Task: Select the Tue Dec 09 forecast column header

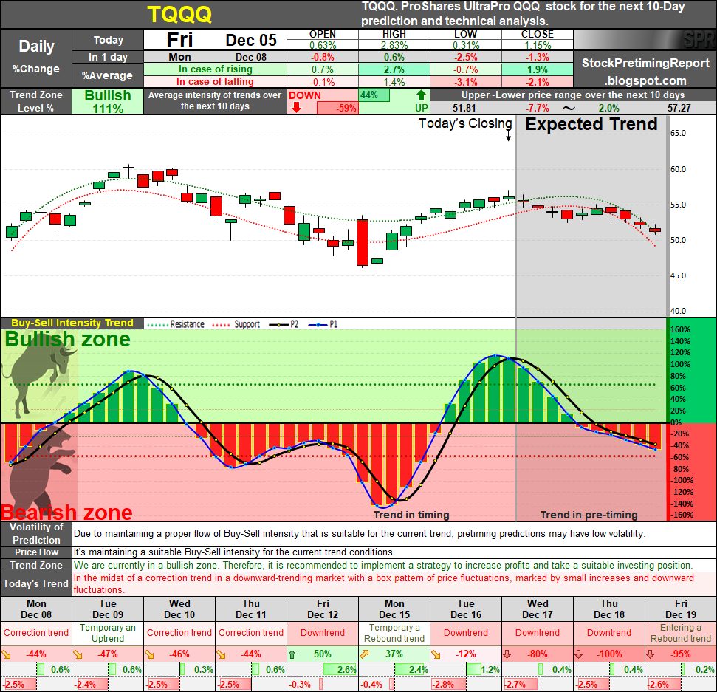Action: tap(108, 609)
